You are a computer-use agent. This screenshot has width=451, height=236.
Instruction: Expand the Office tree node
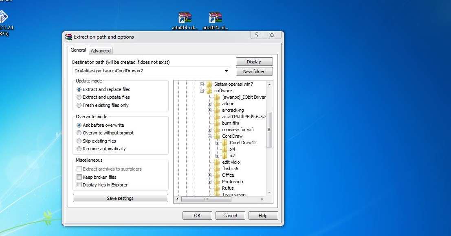[209, 175]
